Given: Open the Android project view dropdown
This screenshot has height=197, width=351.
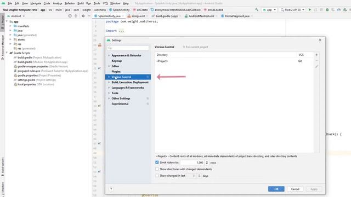Looking at the screenshot, I should pos(16,16).
